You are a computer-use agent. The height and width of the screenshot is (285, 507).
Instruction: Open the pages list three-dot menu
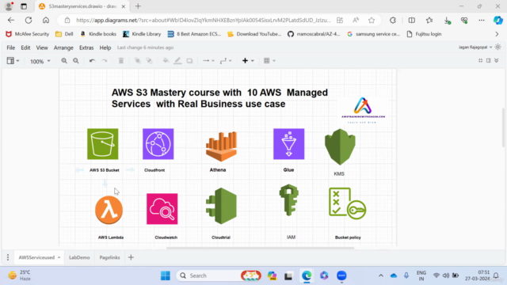(8, 257)
